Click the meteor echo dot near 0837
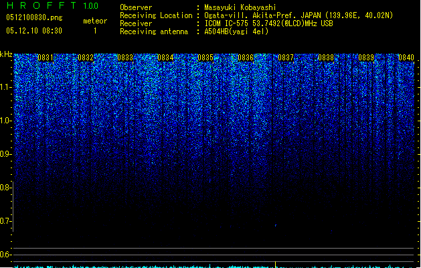The image size is (421, 268). 276,226
